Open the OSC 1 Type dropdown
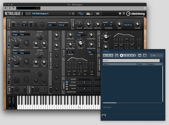 [x=15, y=32]
